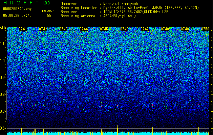The height and width of the screenshot is (135, 213).
Task: Click the 0.9 frequency axis label
Action: [x=3, y=78]
